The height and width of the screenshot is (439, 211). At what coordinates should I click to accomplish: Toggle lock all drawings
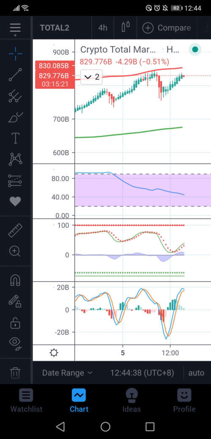click(15, 323)
